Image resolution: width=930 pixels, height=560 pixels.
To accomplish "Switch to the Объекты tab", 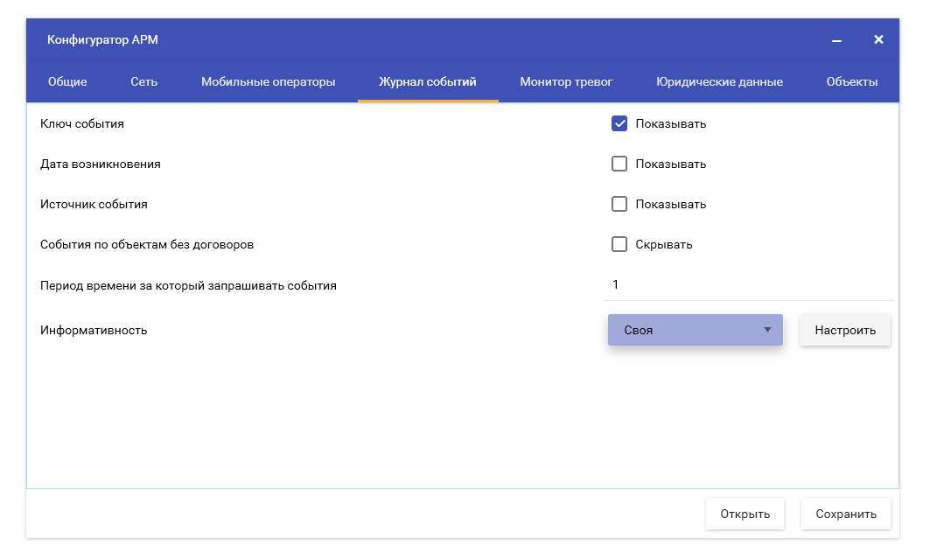I will [x=852, y=82].
